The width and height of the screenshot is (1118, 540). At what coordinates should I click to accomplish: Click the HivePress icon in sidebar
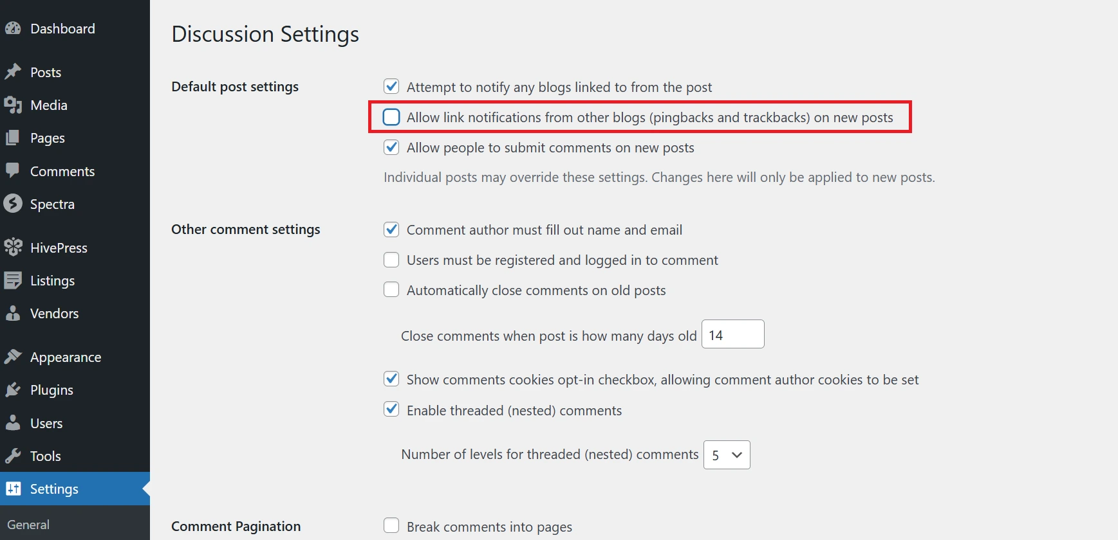coord(13,248)
